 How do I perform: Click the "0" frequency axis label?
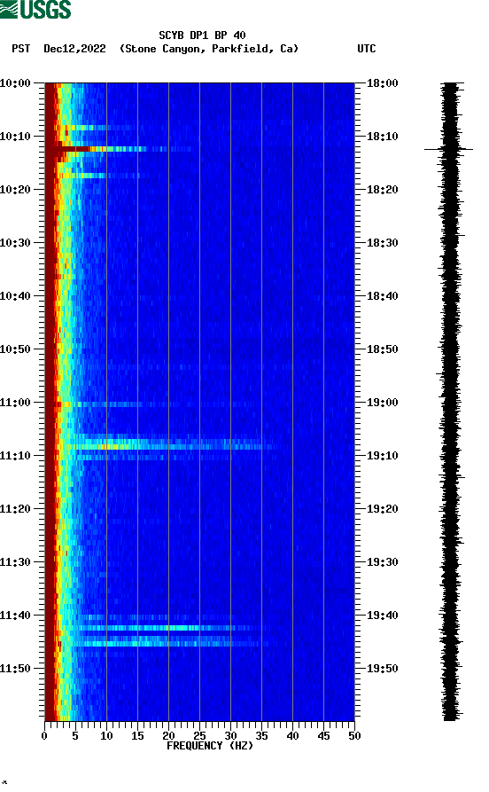44,736
